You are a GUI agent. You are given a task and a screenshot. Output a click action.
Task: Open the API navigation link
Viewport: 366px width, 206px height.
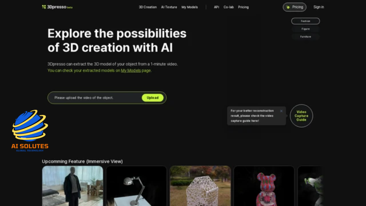tap(216, 7)
